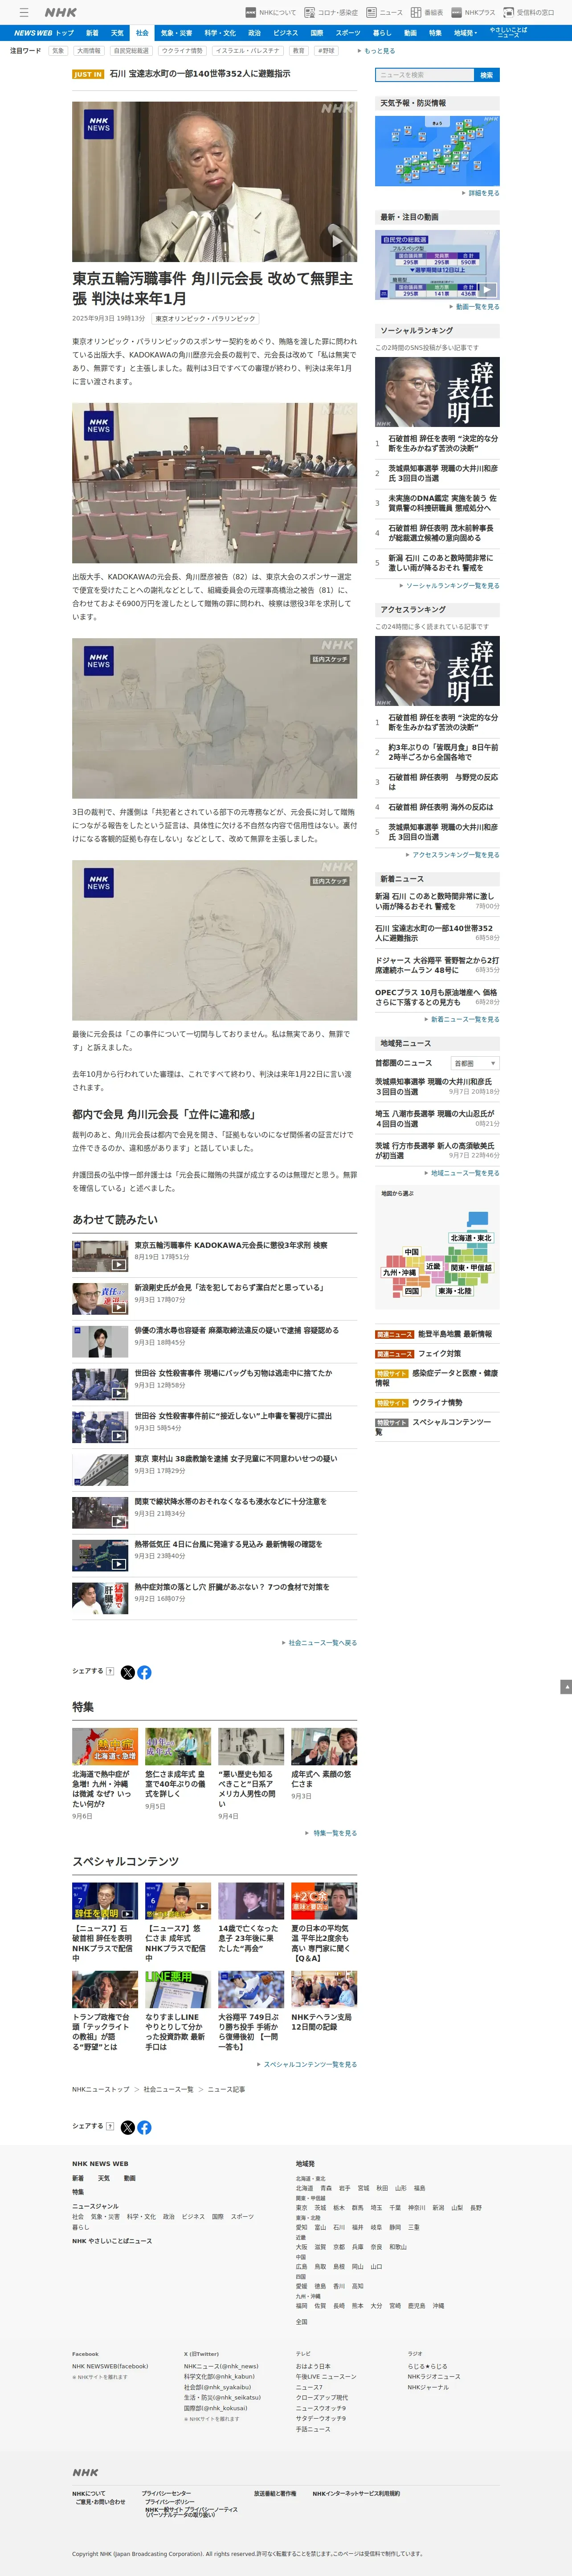The height and width of the screenshot is (2576, 572).
Task: Click the 自民党総裁選 keyword tag
Action: pyautogui.click(x=131, y=50)
